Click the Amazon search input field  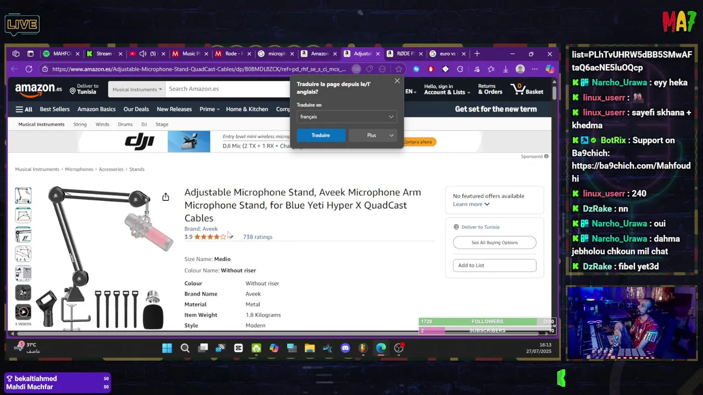click(228, 89)
